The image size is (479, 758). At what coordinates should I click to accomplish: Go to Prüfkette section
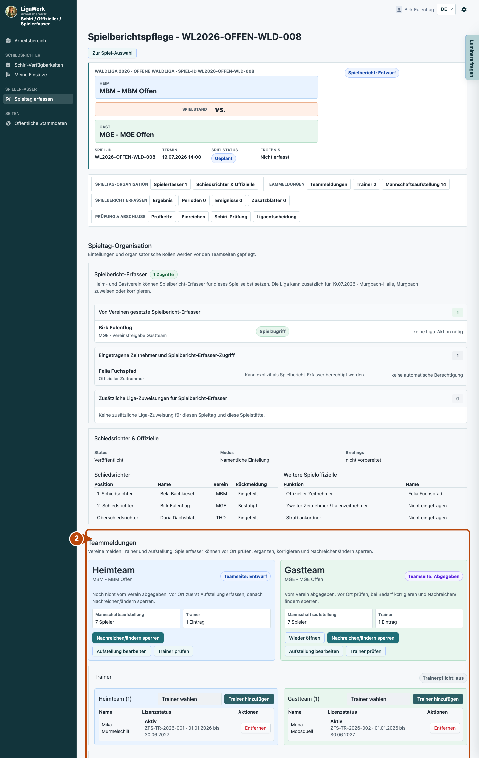click(162, 217)
